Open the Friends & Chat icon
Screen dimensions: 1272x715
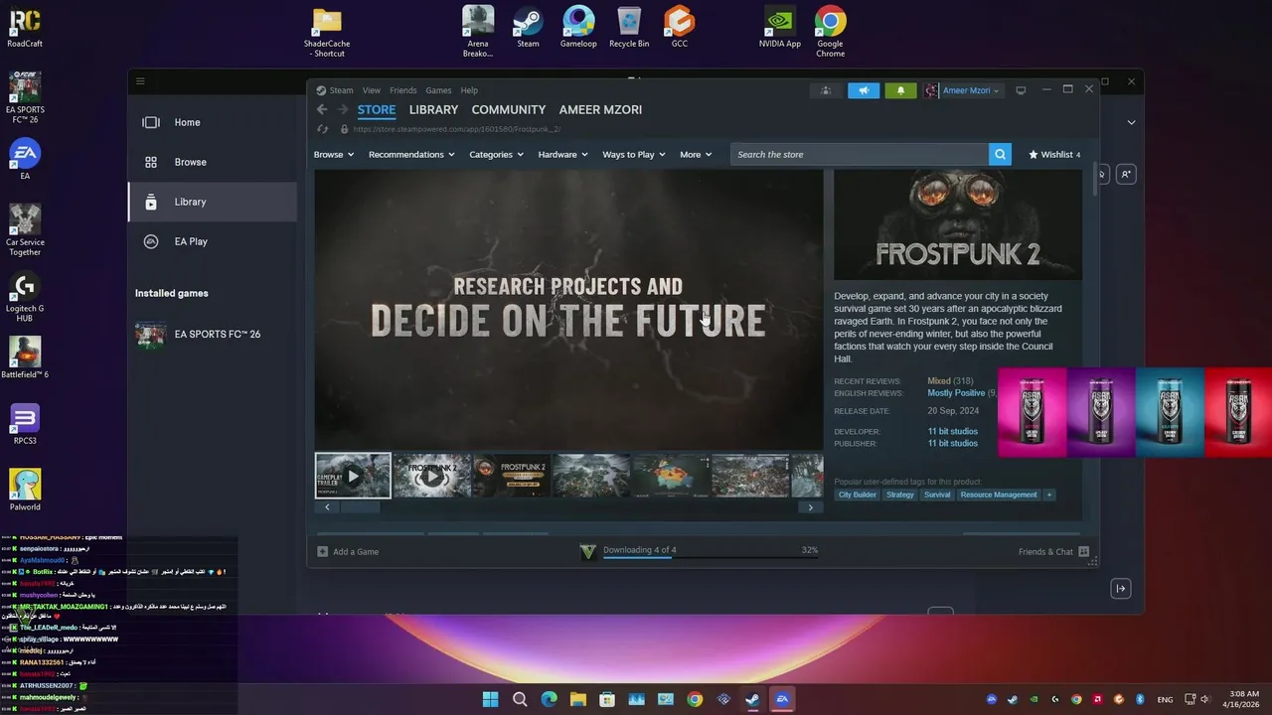click(x=1083, y=551)
